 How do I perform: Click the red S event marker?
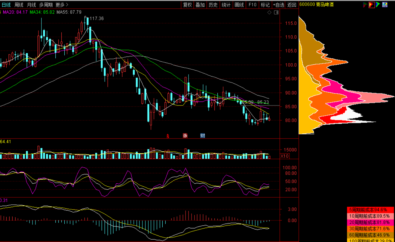[168, 136]
